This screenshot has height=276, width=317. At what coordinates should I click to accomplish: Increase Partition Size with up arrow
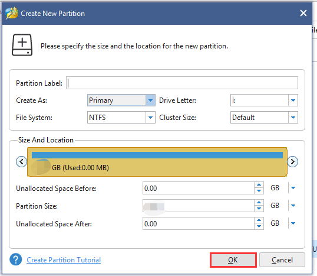pyautogui.click(x=259, y=203)
